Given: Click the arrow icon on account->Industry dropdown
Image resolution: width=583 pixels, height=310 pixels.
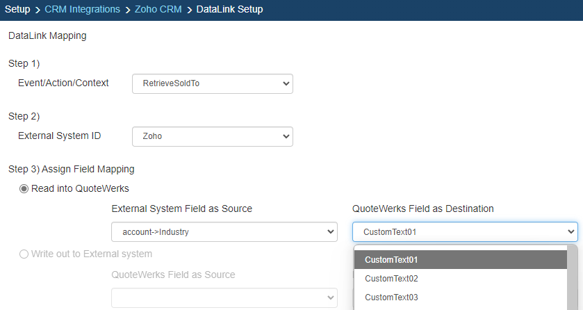Looking at the screenshot, I should [x=330, y=232].
